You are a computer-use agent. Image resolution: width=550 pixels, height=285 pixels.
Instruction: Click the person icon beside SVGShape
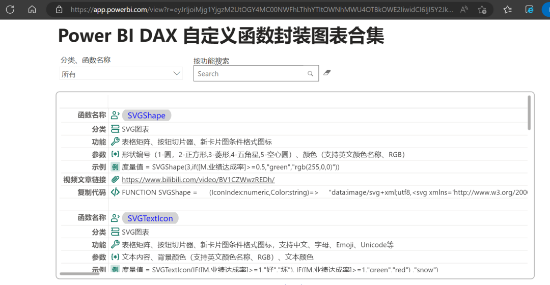[x=115, y=115]
